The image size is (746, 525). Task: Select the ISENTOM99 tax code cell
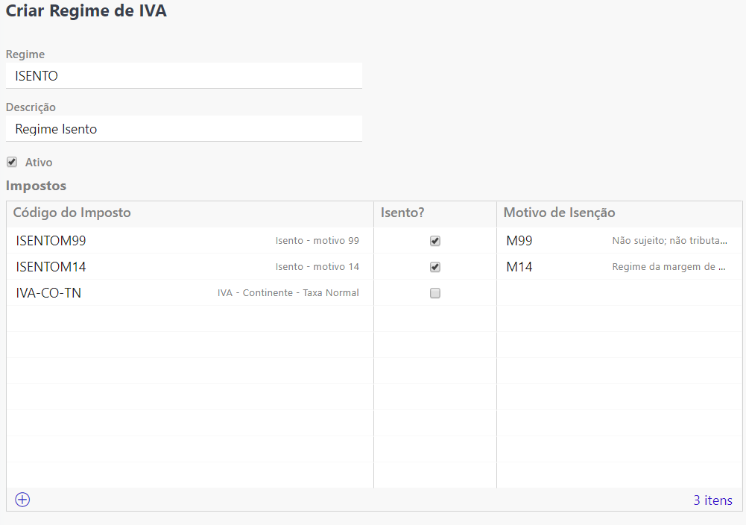[51, 241]
